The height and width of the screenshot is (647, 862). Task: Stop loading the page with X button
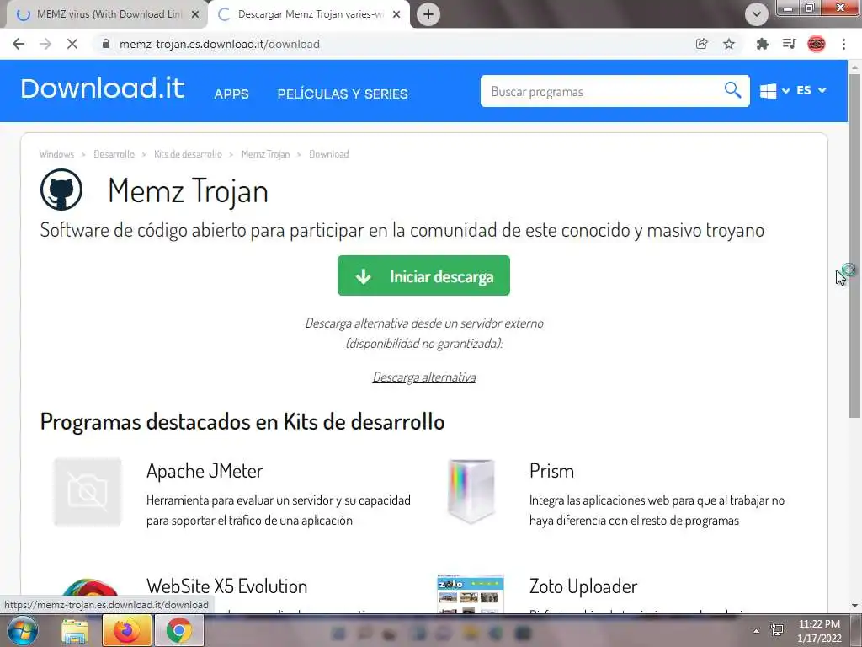tap(72, 44)
